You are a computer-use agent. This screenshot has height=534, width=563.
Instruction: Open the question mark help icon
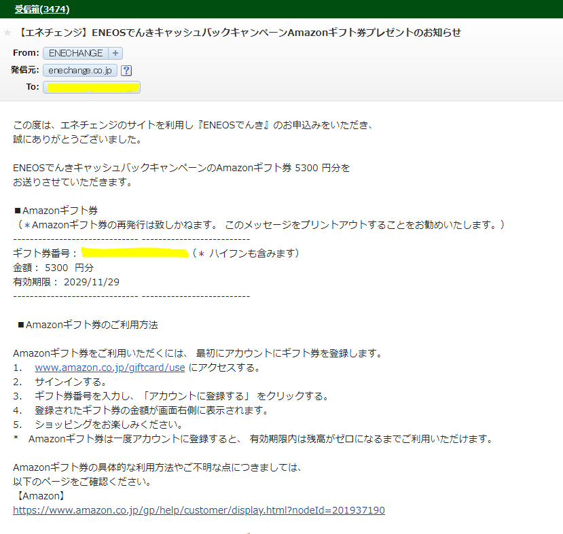(x=126, y=71)
